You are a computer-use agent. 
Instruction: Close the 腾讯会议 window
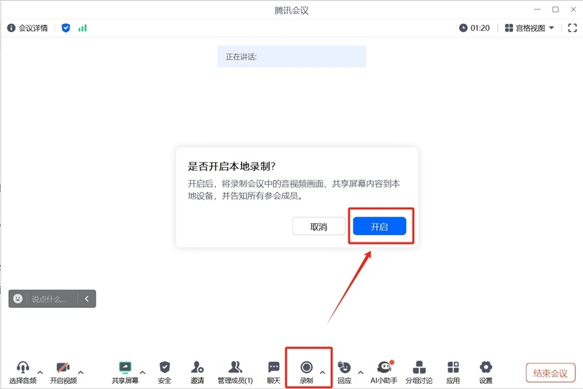point(574,9)
